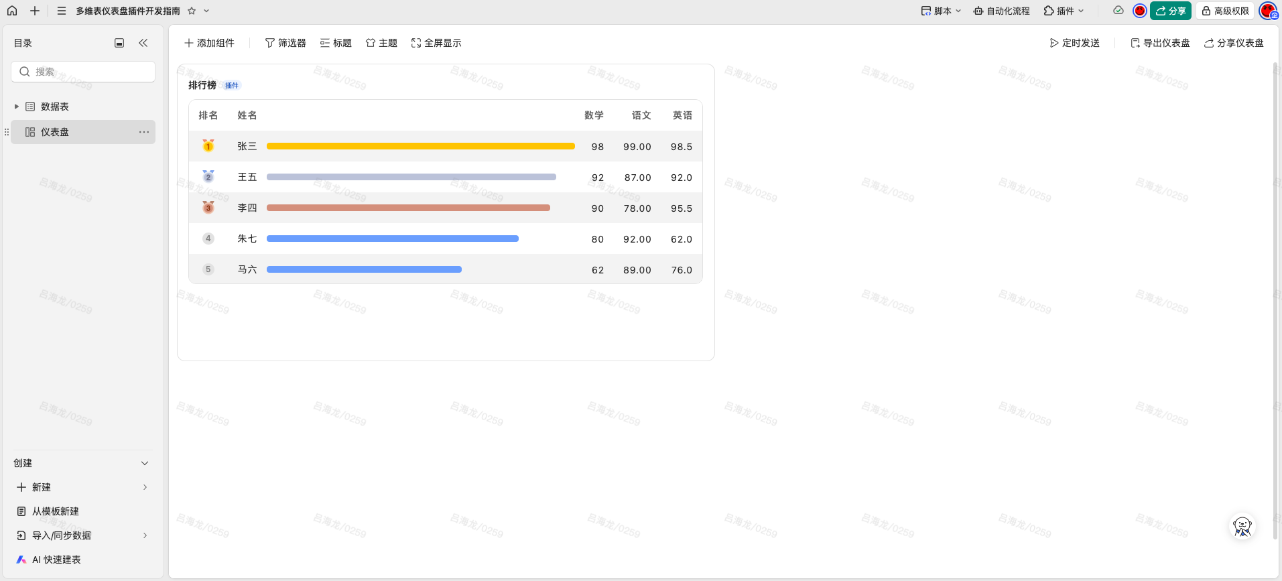
Task: Expand the 数据表 tree node
Action: pos(17,107)
